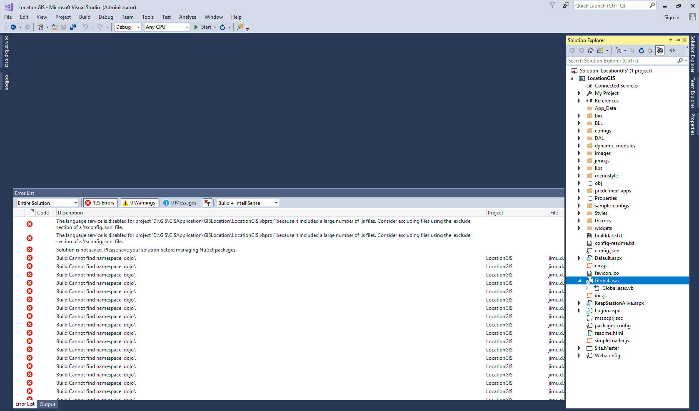Viewport: 699px width, 411px height.
Task: Open the Entire Solution scope dropdown
Action: (x=47, y=203)
